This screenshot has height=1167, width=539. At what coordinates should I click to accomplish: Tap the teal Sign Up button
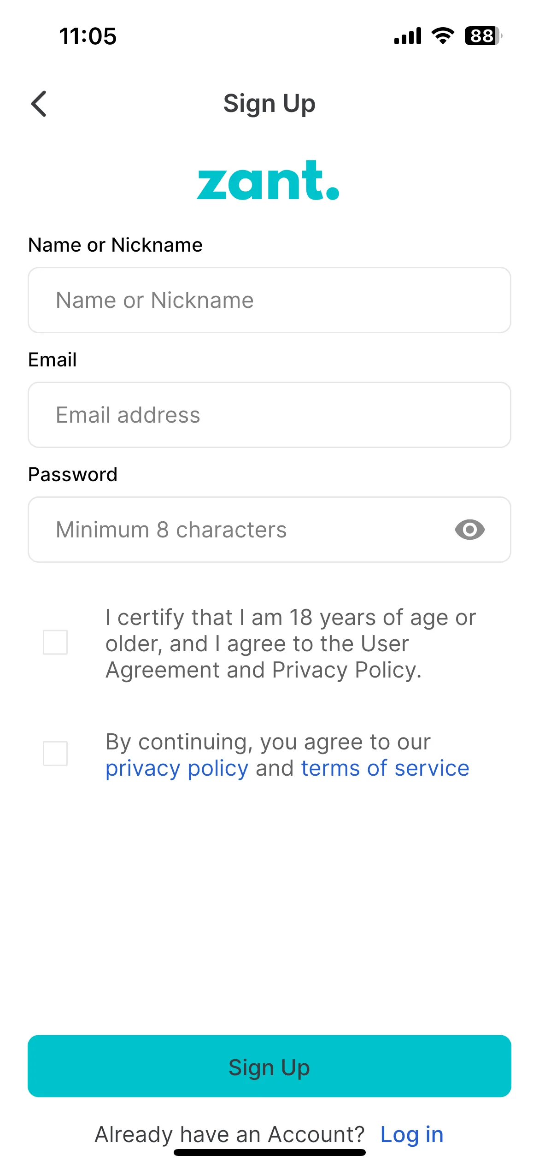(269, 1066)
